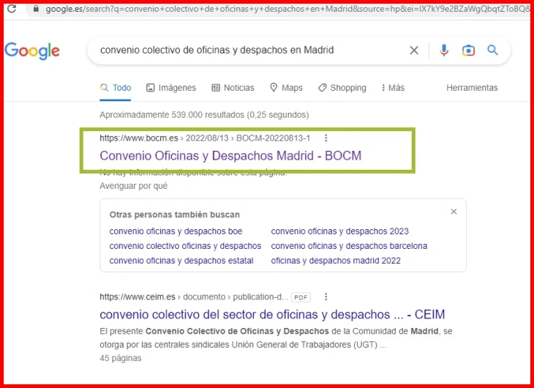
Task: Search 'convenio oficinas y despachos boe'
Action: click(176, 231)
